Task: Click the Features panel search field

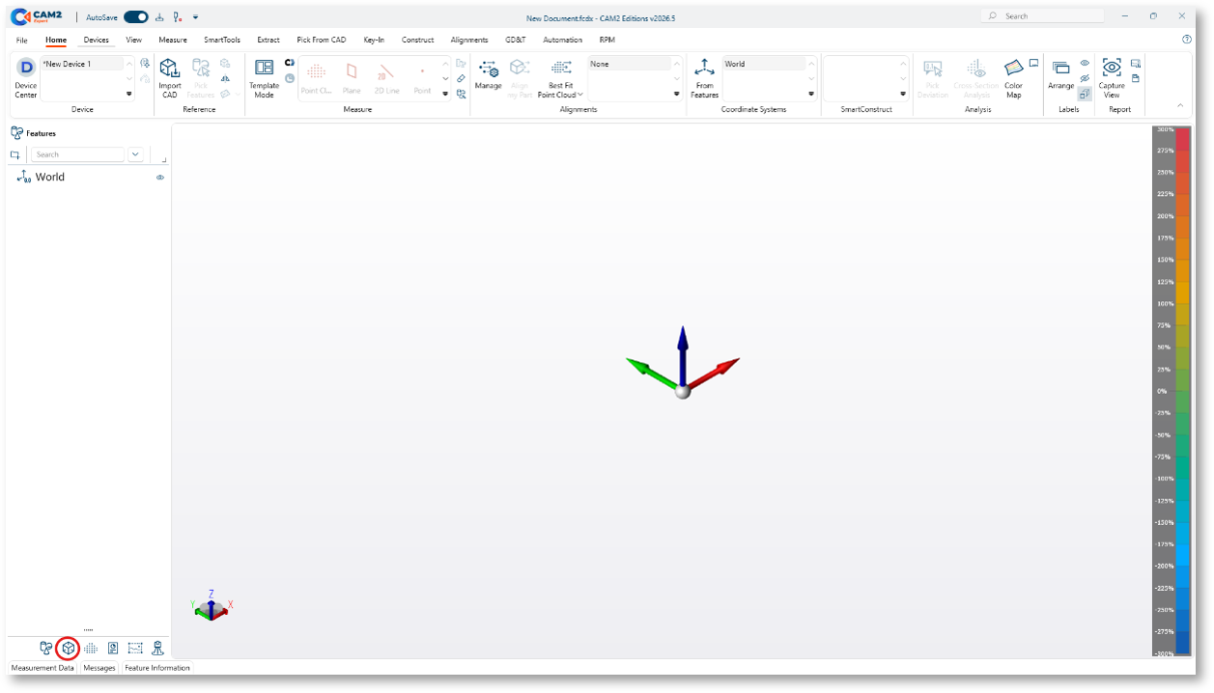Action: [x=77, y=154]
